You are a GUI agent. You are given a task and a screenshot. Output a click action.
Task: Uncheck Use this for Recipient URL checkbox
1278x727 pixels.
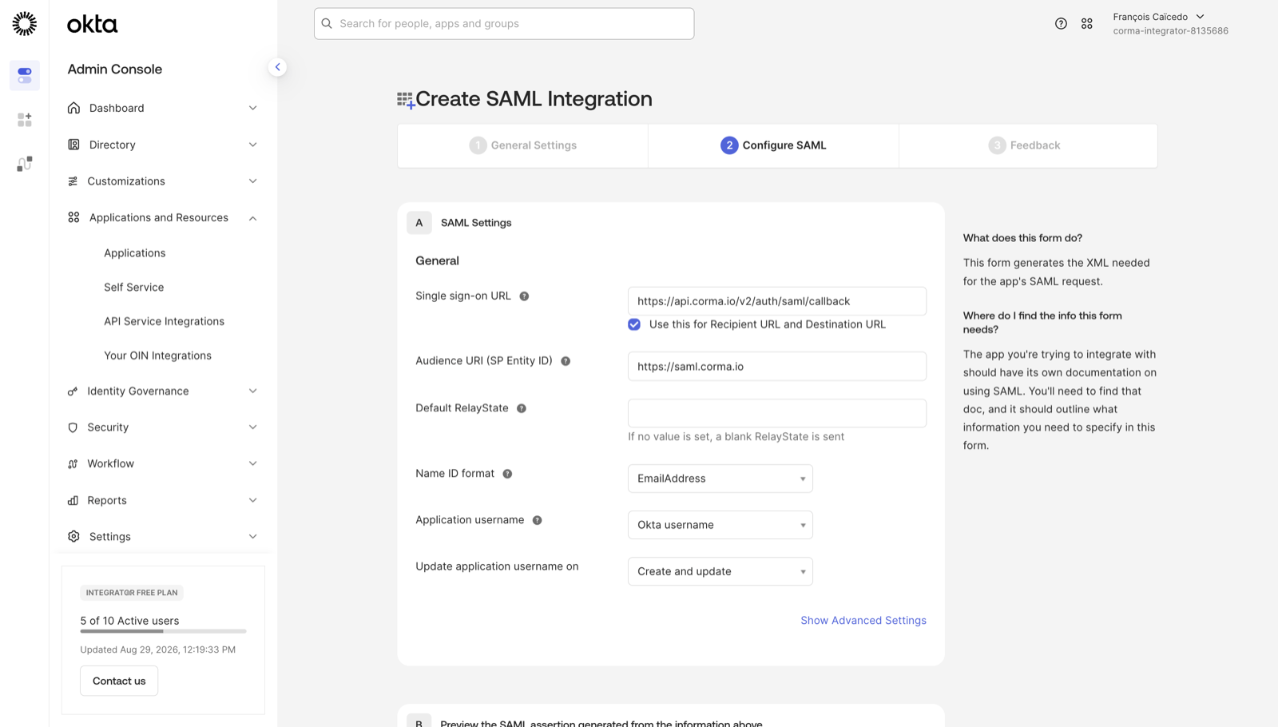click(x=634, y=324)
